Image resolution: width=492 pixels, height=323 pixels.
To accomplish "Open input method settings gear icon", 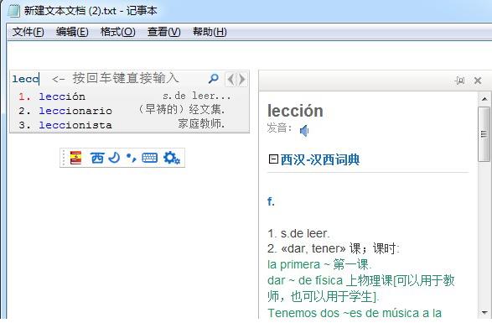I will pos(172,158).
